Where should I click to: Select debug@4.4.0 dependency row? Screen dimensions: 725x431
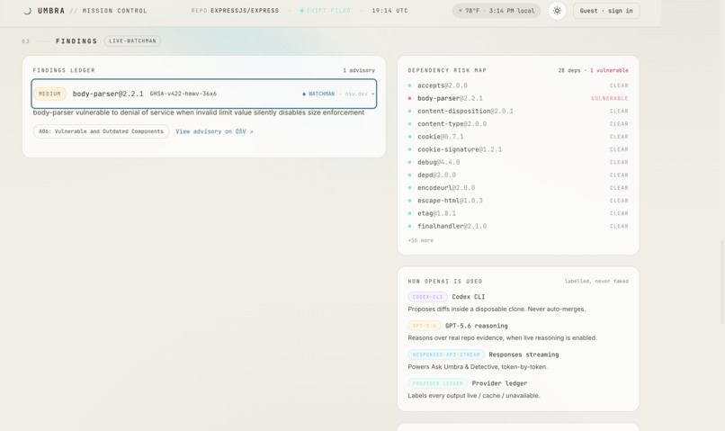click(518, 162)
